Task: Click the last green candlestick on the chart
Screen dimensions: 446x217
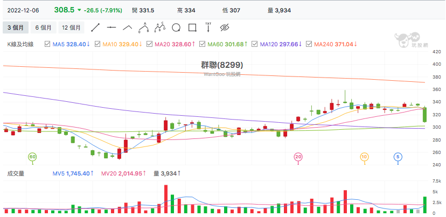Action: (x=424, y=115)
